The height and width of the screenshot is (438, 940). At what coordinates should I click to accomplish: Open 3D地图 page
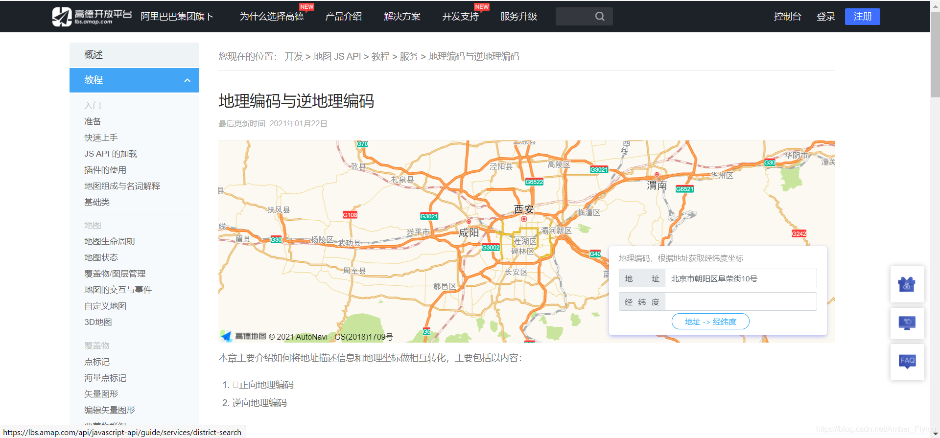click(98, 322)
